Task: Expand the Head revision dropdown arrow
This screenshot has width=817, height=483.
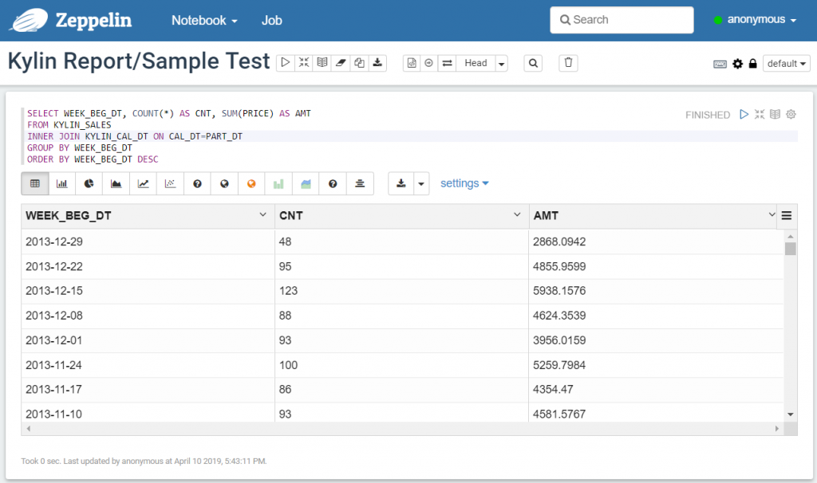Action: click(501, 64)
